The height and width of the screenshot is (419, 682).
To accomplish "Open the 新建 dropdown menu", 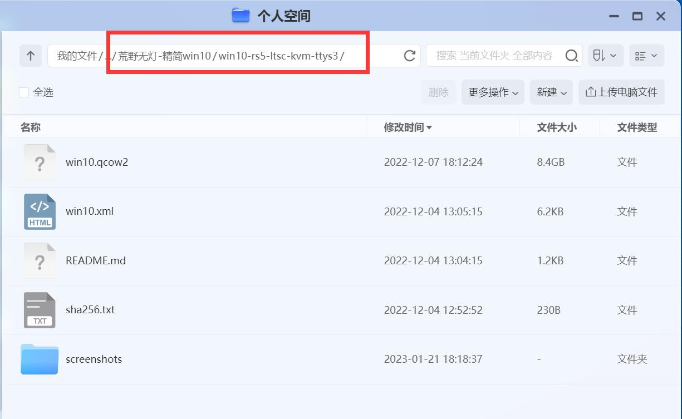I will click(551, 92).
